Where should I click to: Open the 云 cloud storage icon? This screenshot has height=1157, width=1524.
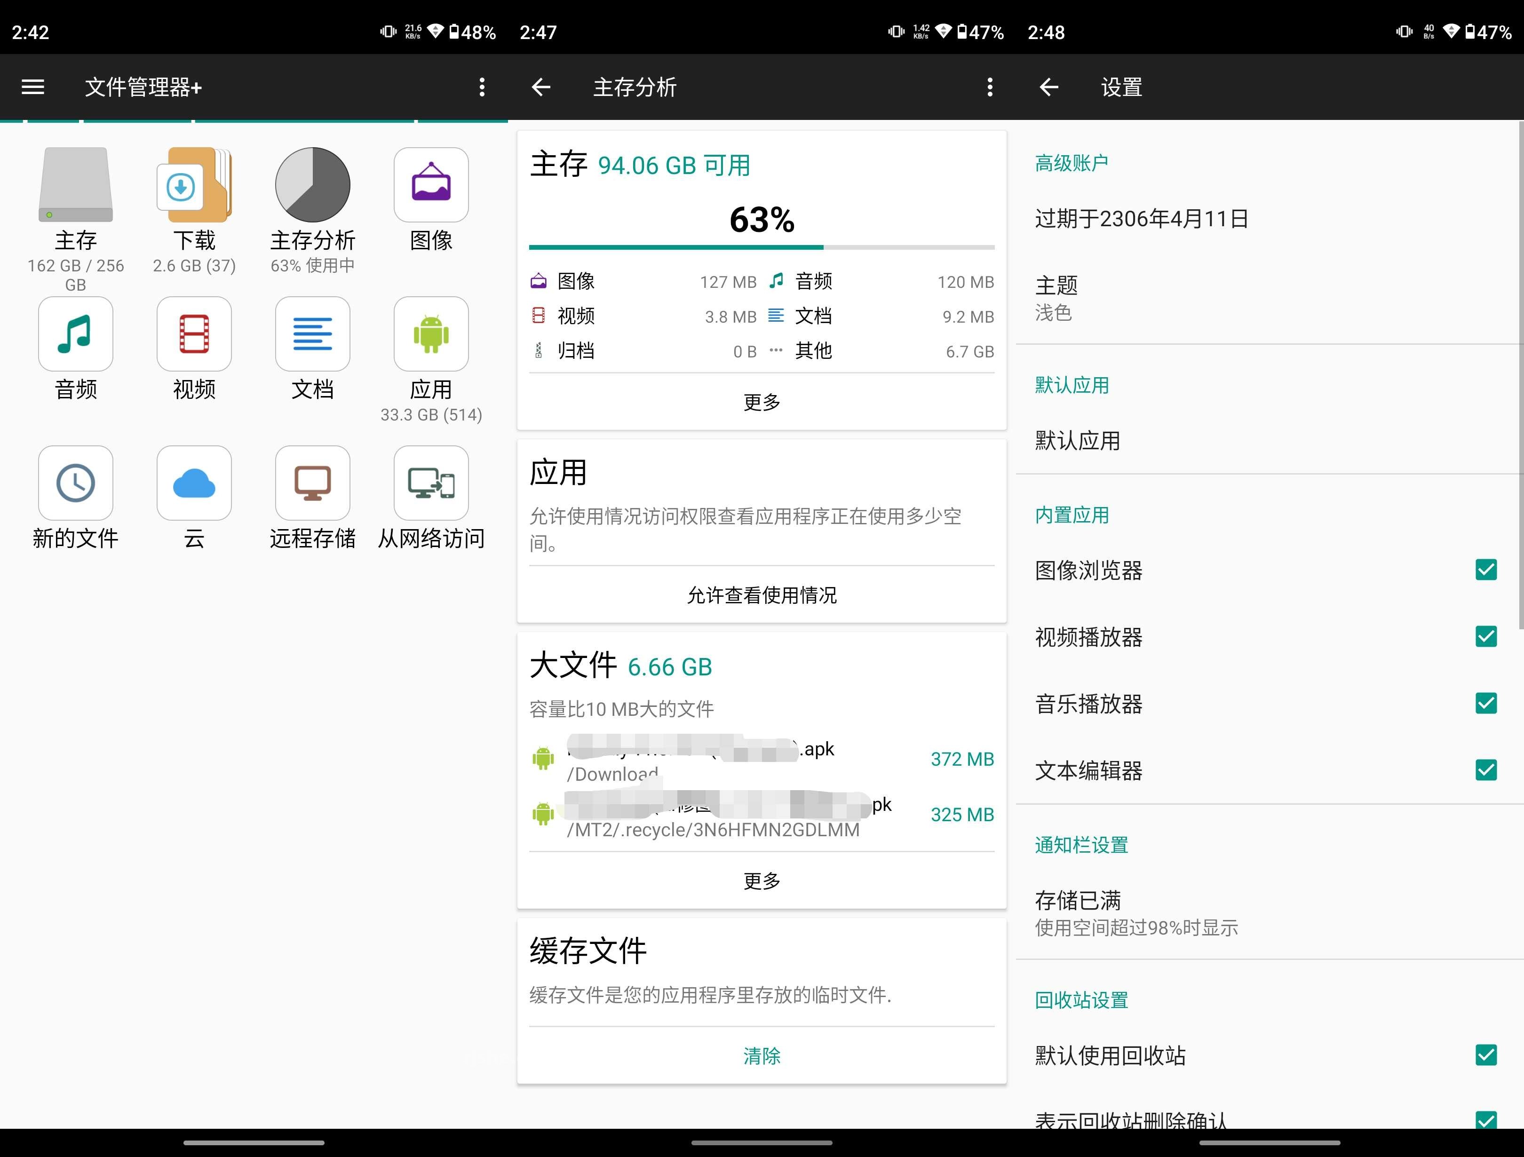[x=194, y=483]
